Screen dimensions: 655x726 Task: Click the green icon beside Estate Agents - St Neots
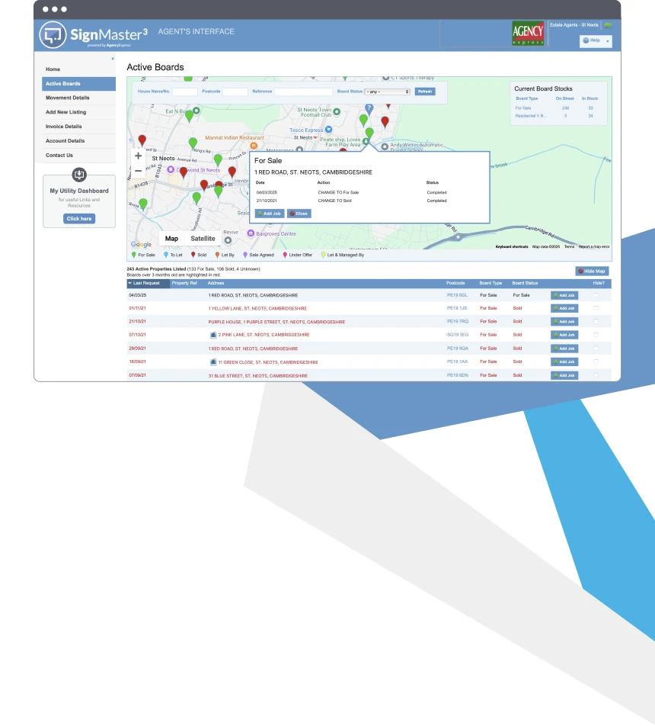click(608, 25)
